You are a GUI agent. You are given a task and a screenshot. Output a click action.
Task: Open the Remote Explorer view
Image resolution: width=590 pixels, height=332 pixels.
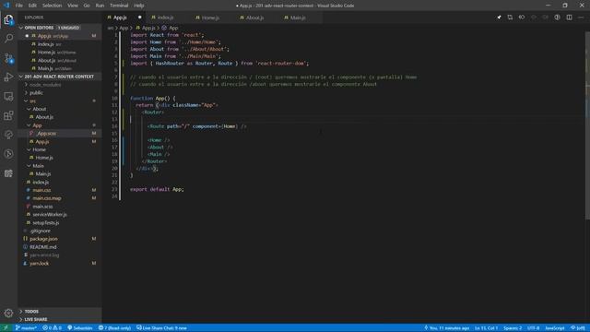coord(8,96)
